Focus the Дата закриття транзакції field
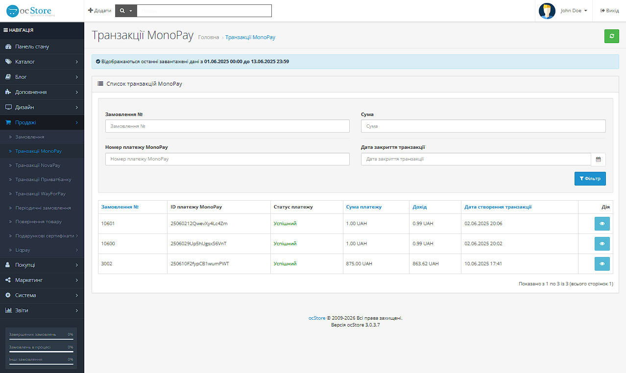Screen dimensions: 626x373 click(x=476, y=159)
